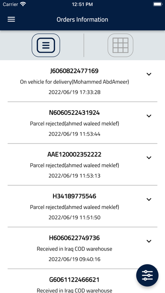Expand order H6060622749736 chevron
The image size is (165, 293).
(149, 241)
